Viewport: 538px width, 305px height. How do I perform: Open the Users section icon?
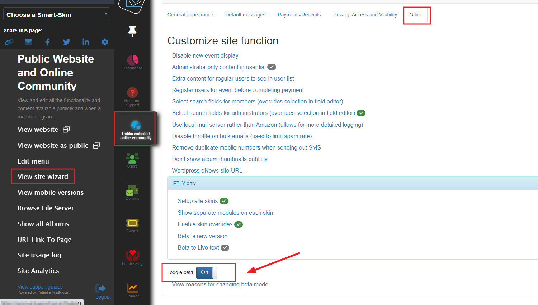point(132,158)
